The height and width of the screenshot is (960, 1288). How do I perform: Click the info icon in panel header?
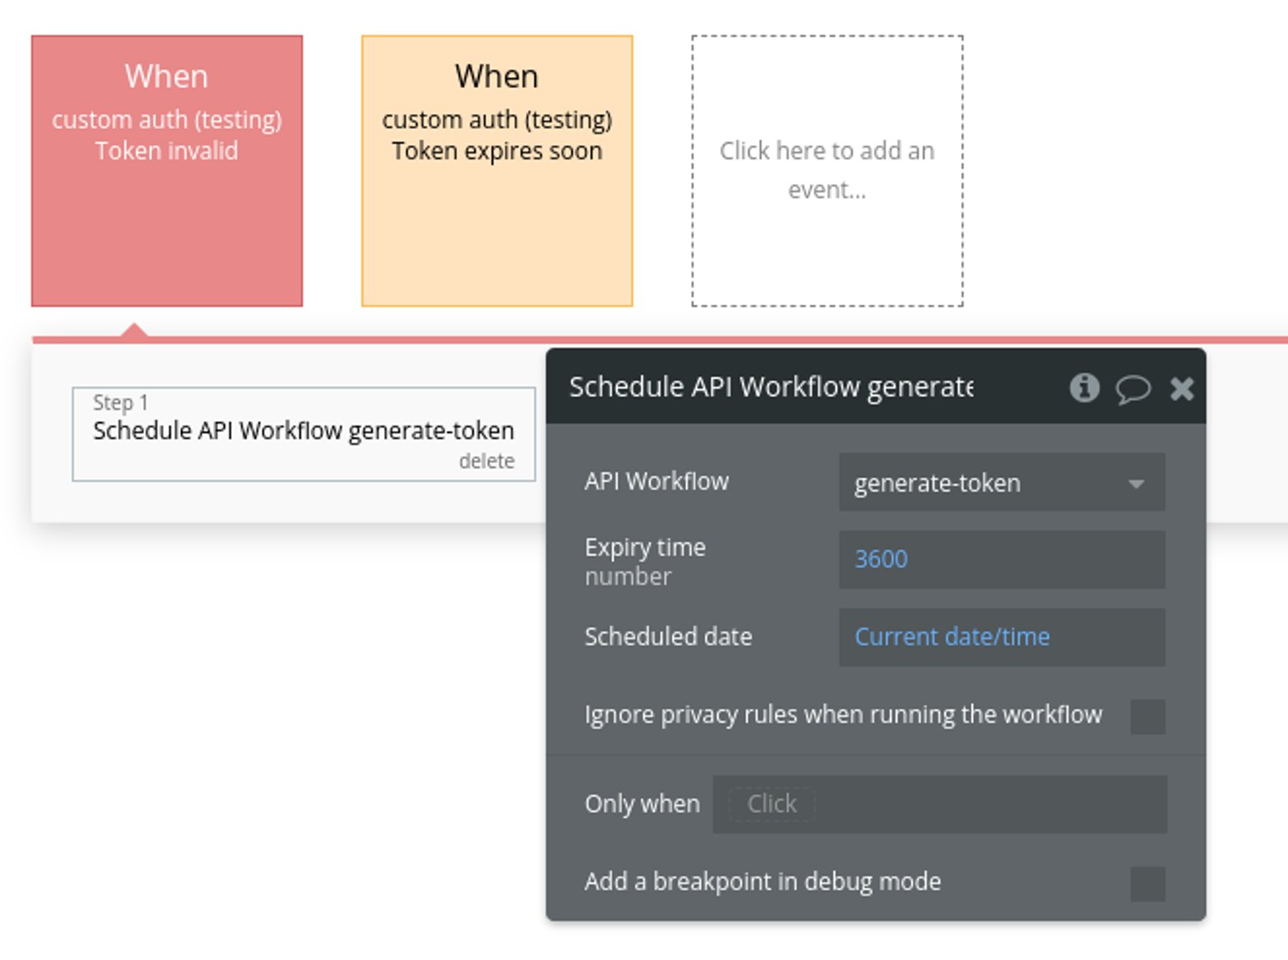1083,388
